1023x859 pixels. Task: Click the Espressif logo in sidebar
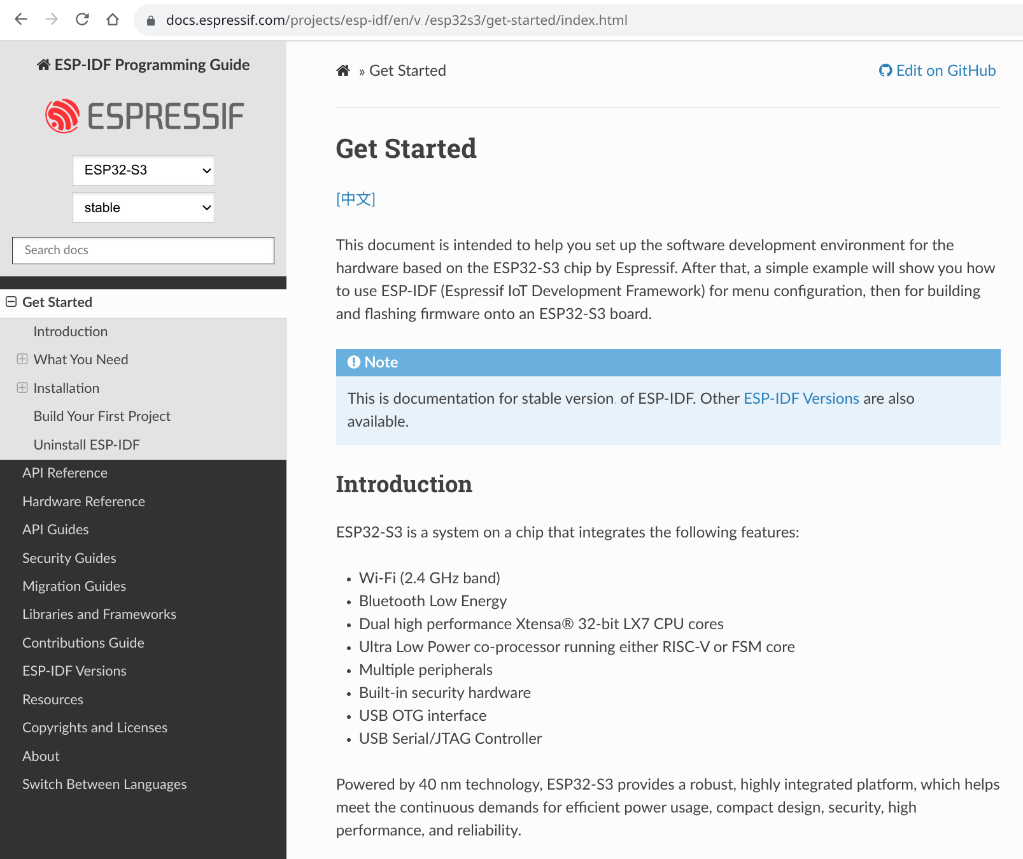tap(144, 116)
